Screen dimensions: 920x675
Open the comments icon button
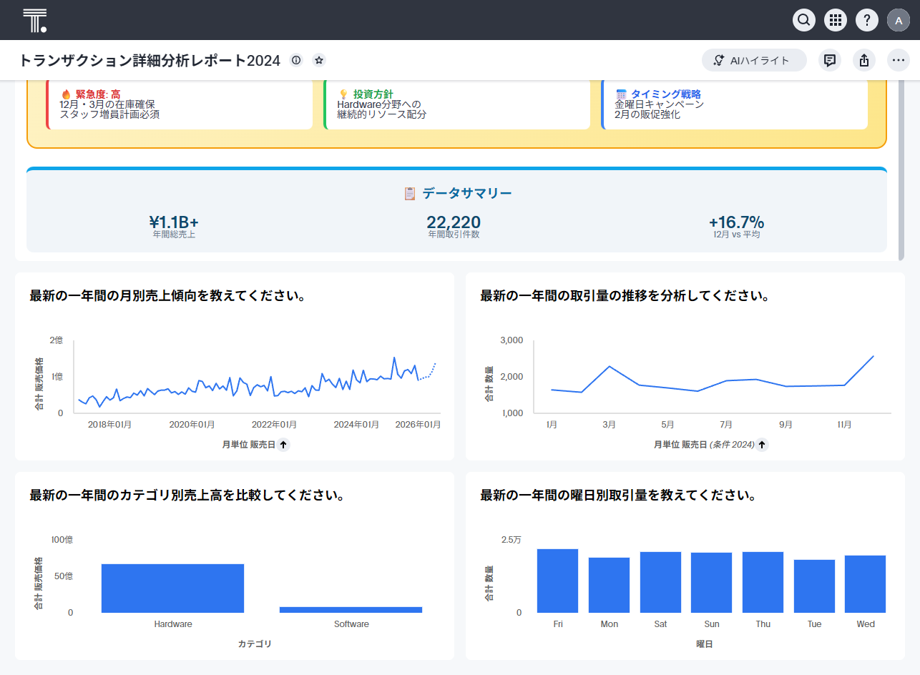click(830, 61)
